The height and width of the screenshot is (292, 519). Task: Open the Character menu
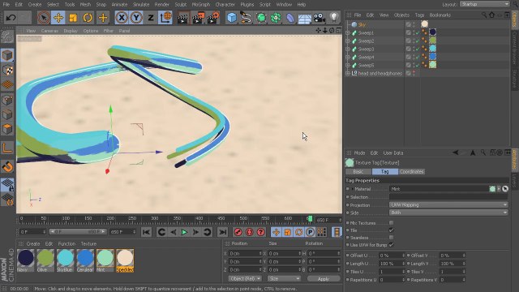225,5
